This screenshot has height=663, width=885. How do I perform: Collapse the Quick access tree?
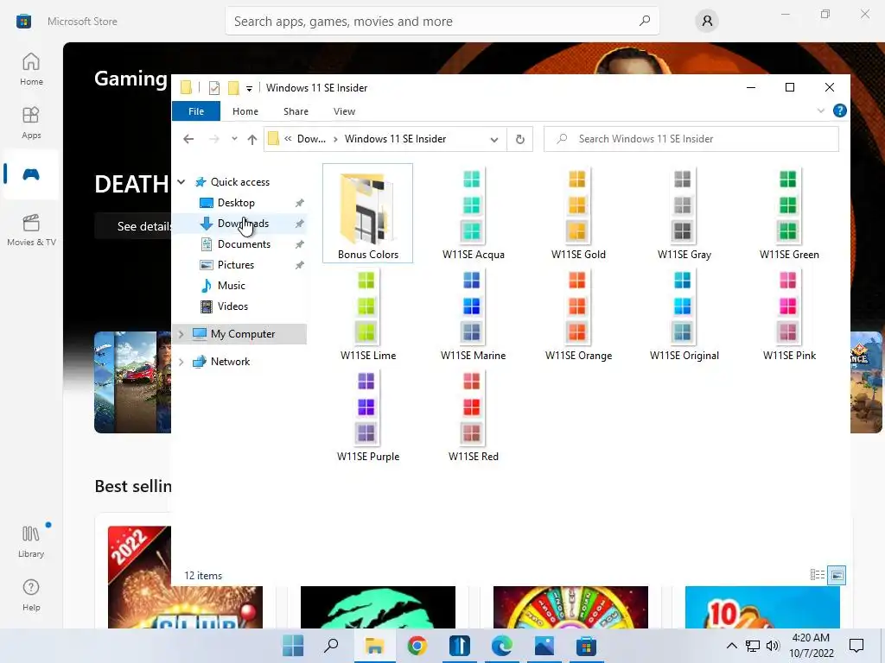(181, 181)
